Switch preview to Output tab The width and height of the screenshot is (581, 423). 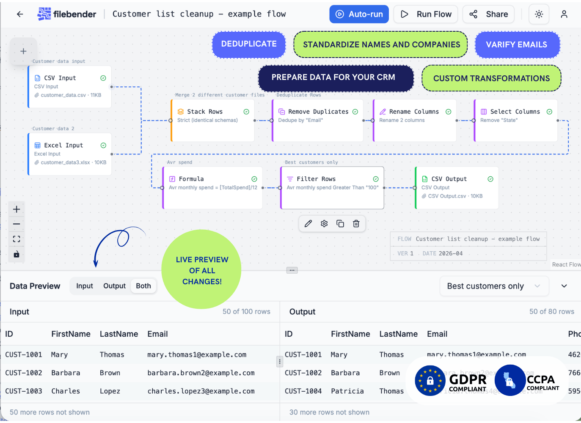pyautogui.click(x=114, y=286)
